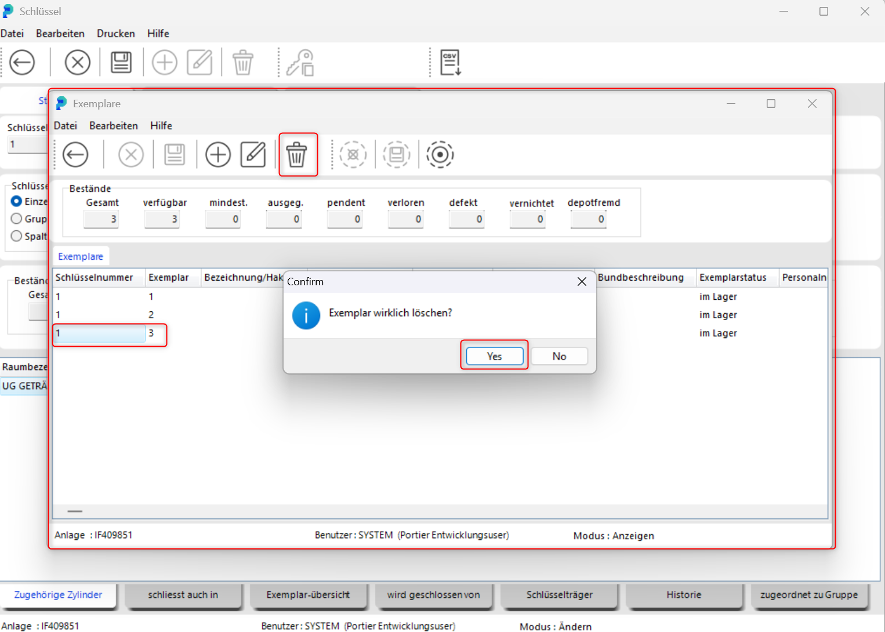885x632 pixels.
Task: Switch to the Historie tab
Action: (683, 595)
